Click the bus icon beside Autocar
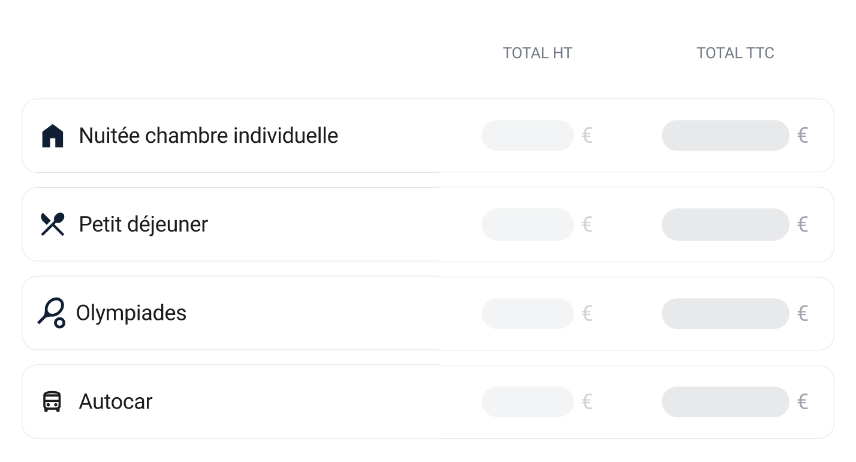Image resolution: width=856 pixels, height=462 pixels. [x=52, y=401]
